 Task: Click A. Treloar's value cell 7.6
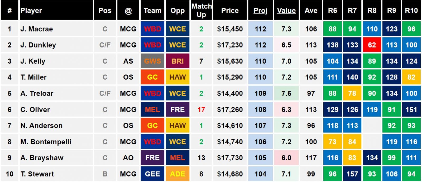point(286,93)
